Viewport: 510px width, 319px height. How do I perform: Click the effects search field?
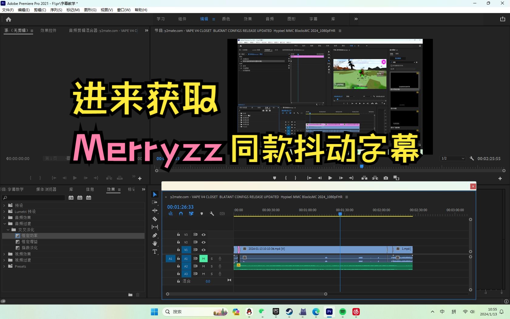34,198
